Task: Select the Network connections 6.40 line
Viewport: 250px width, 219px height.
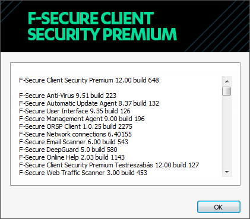Action: coord(75,134)
